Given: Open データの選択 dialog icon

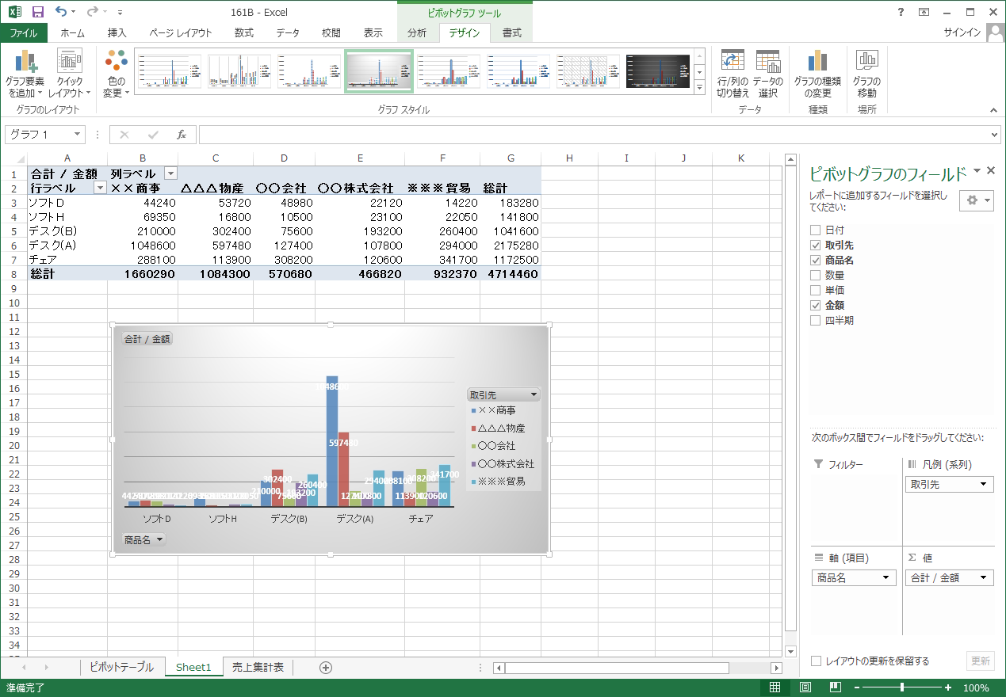Looking at the screenshot, I should pyautogui.click(x=767, y=62).
